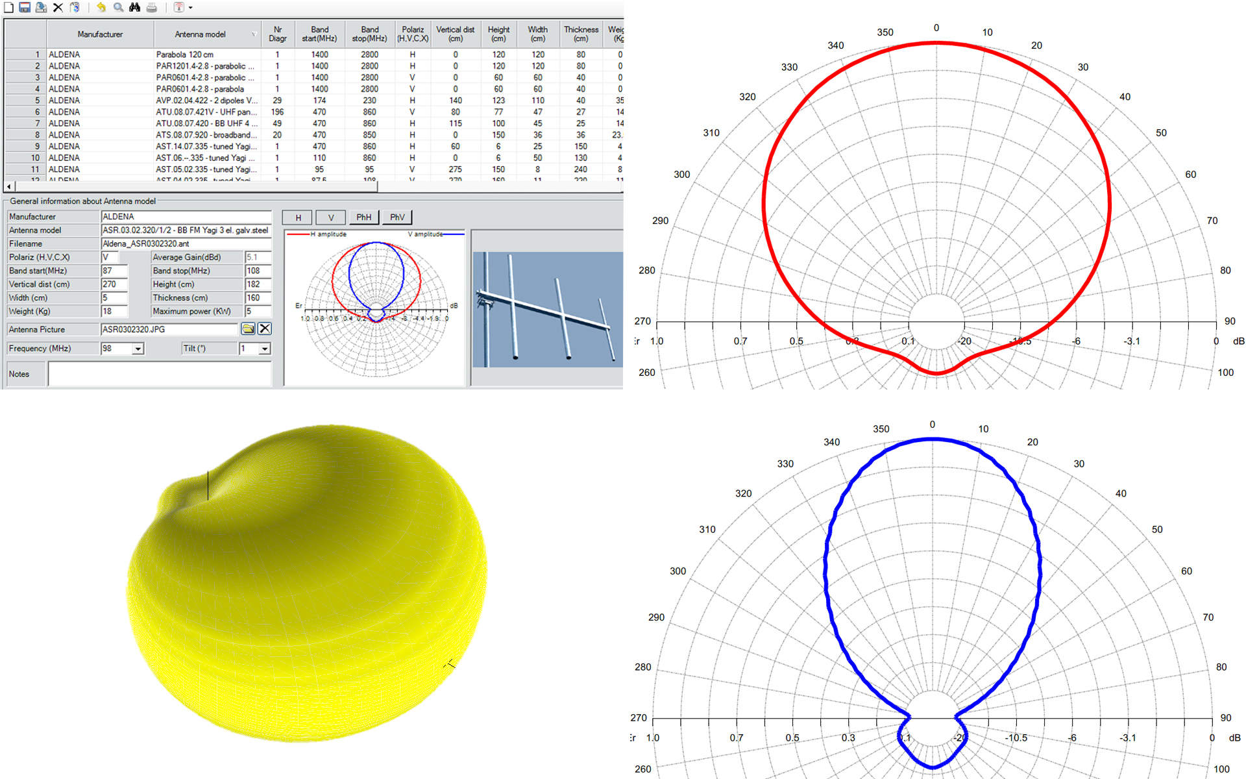Click the Band stop(MHz) field showing 108
The image size is (1246, 779).
(x=258, y=271)
